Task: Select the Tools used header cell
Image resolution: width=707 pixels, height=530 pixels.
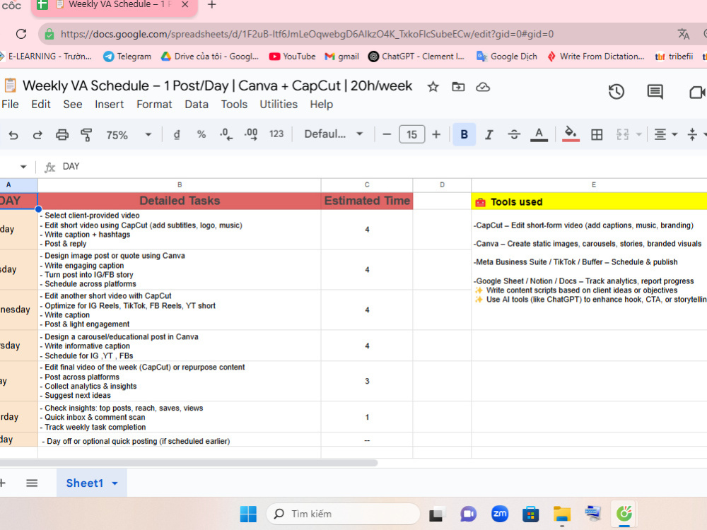Action: 590,201
